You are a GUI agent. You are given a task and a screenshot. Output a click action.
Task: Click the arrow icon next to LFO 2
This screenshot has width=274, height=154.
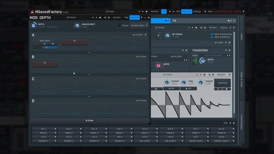coord(81,137)
